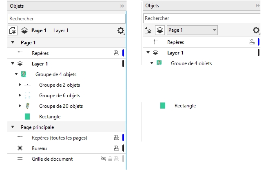Expand the Groupe de 2 objets group
Viewport: 268px width, 170px height.
pos(20,85)
